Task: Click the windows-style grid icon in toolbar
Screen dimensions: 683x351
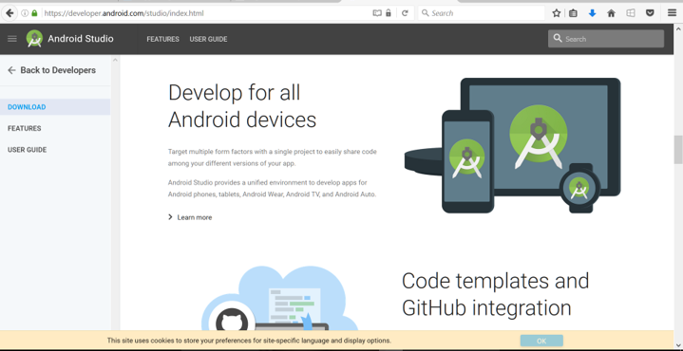Action: [631, 13]
